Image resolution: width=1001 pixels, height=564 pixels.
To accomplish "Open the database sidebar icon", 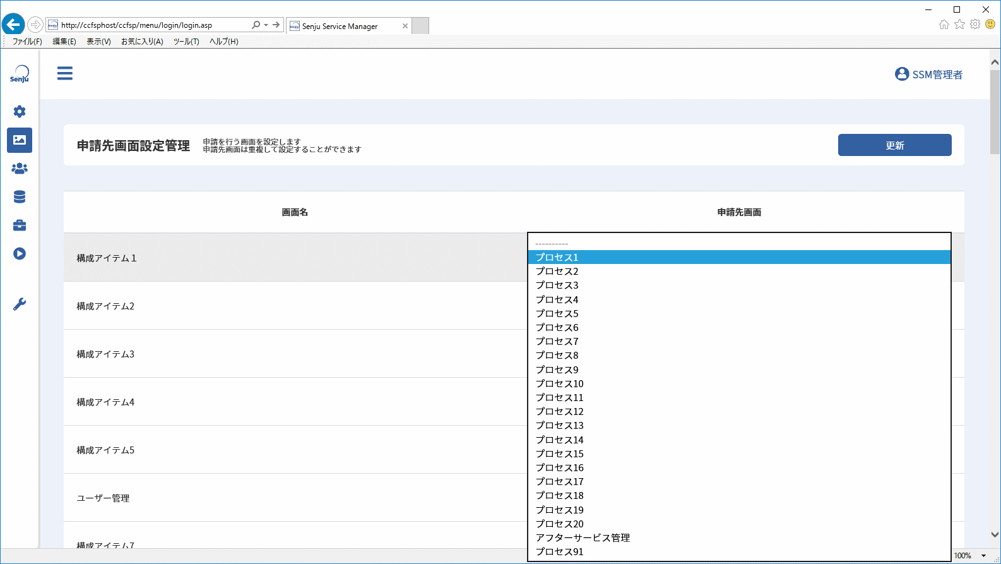I will tap(20, 197).
